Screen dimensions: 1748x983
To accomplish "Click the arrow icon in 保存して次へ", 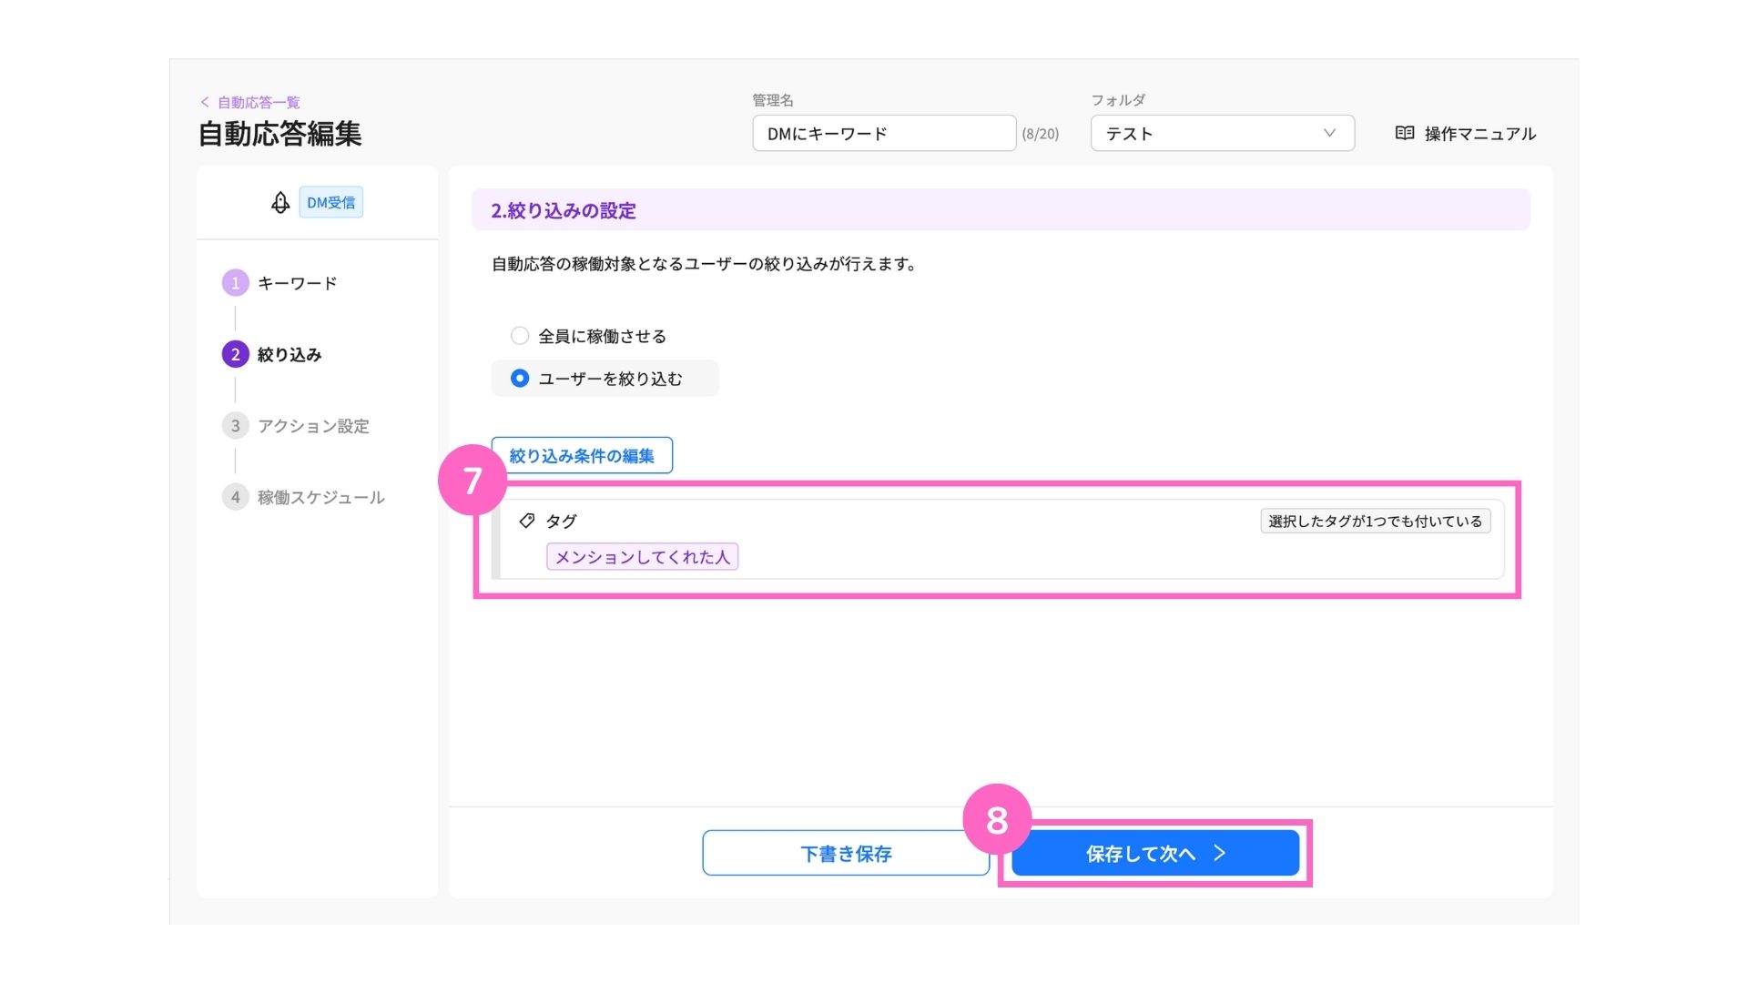I will (1220, 853).
